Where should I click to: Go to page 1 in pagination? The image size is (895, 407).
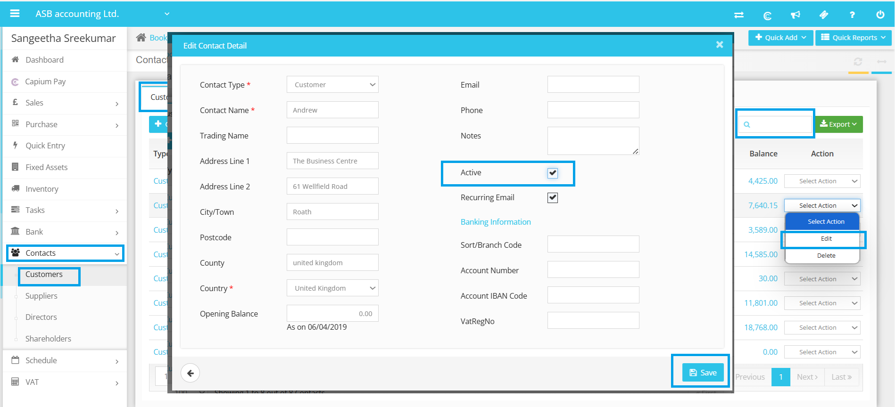pyautogui.click(x=781, y=377)
